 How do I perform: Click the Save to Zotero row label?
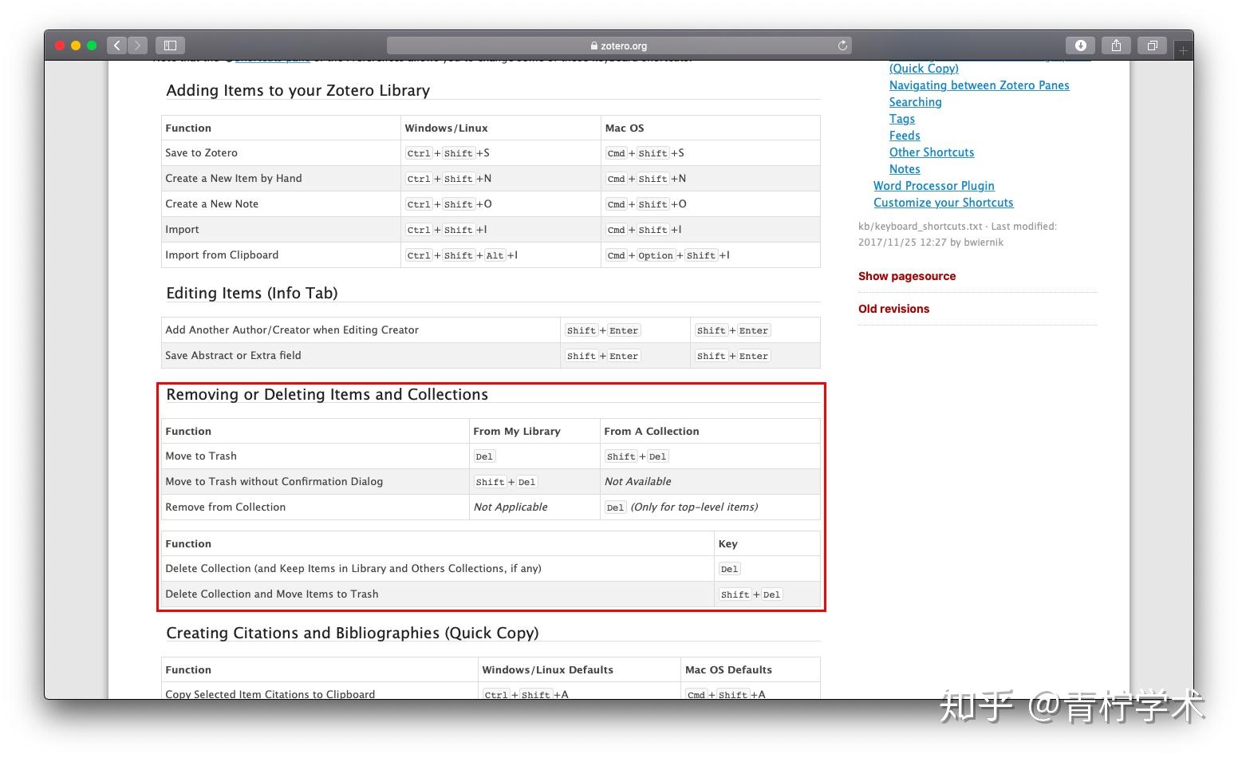pyautogui.click(x=201, y=153)
